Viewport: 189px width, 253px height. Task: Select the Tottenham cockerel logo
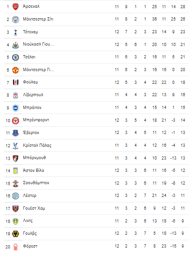16,32
